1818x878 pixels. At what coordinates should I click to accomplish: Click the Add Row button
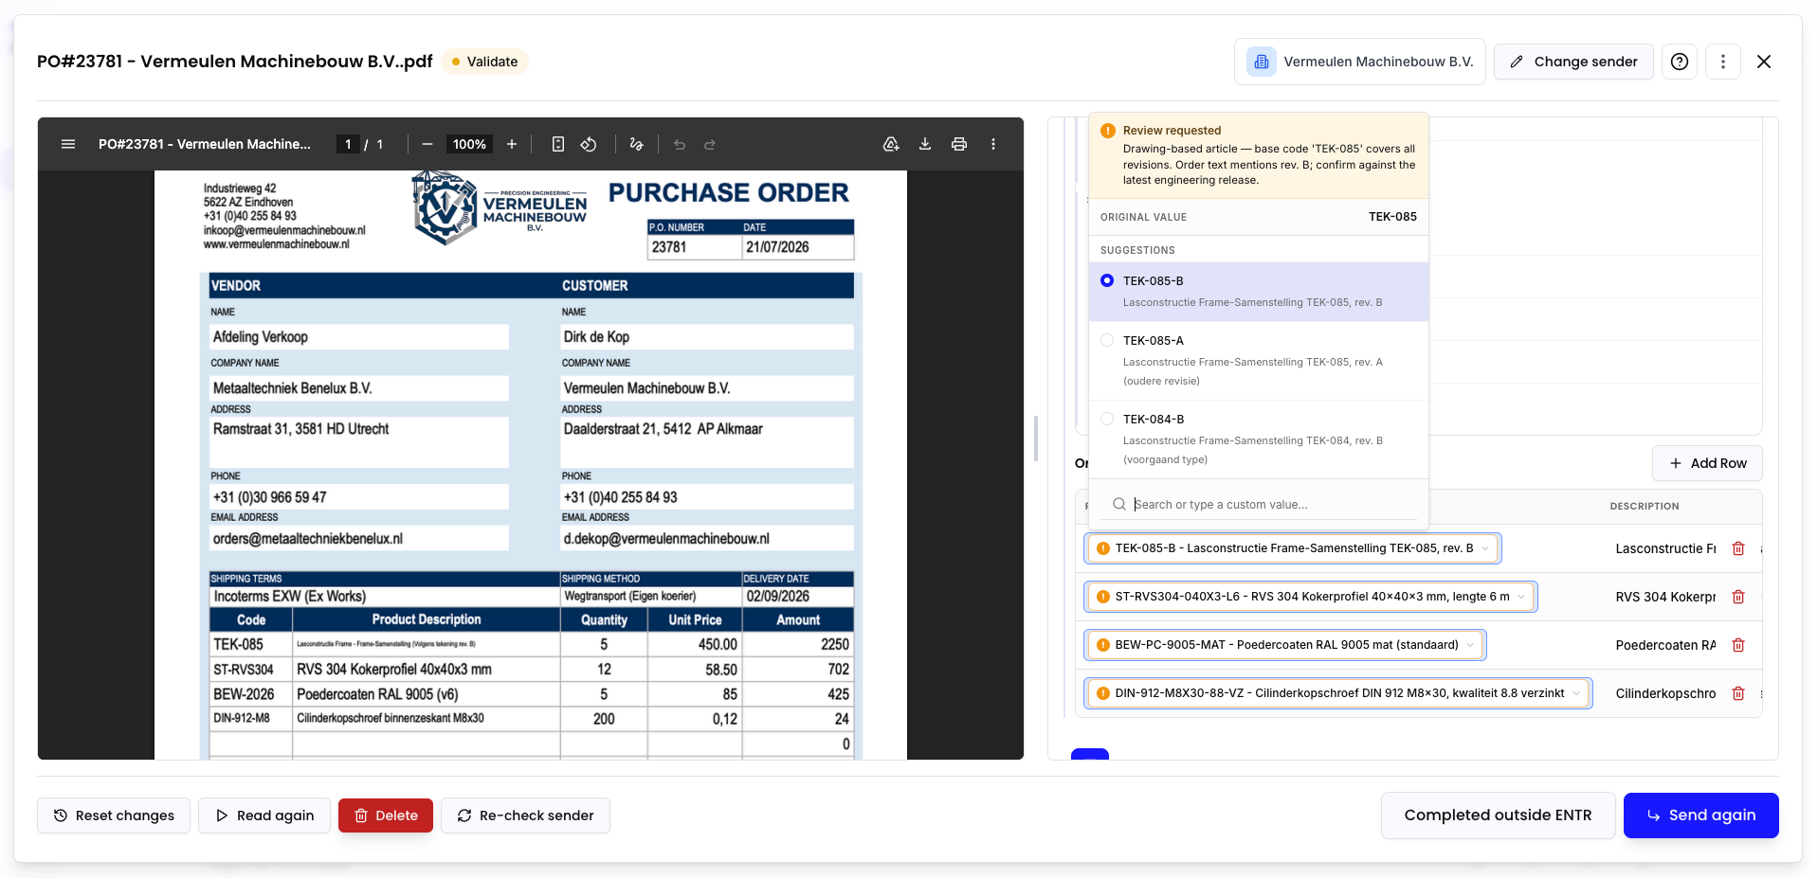pos(1707,463)
